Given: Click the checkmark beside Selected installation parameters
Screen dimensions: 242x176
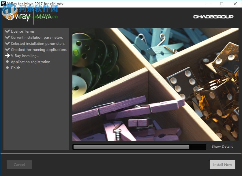Looking at the screenshot, I should [x=7, y=43].
